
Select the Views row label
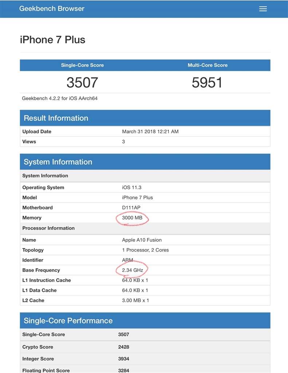(x=29, y=142)
